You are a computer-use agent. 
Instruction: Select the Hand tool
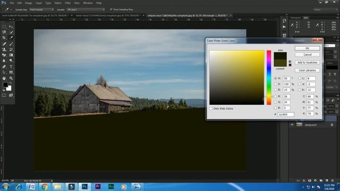(x=4, y=78)
